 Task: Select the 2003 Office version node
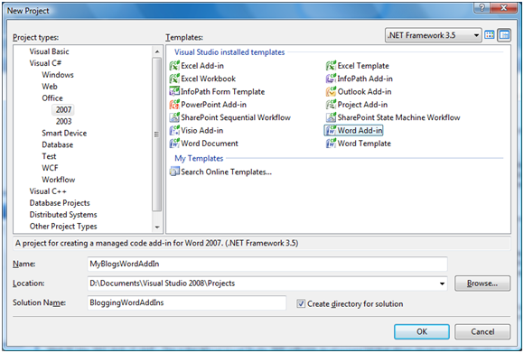tap(63, 121)
